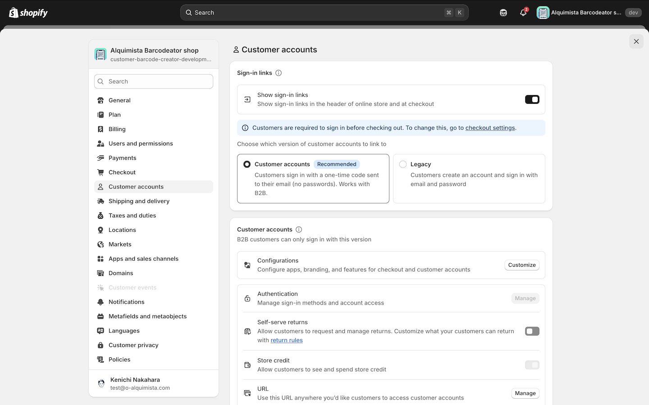The height and width of the screenshot is (405, 649).
Task: Click the settings sidebar Search field
Action: pos(153,81)
